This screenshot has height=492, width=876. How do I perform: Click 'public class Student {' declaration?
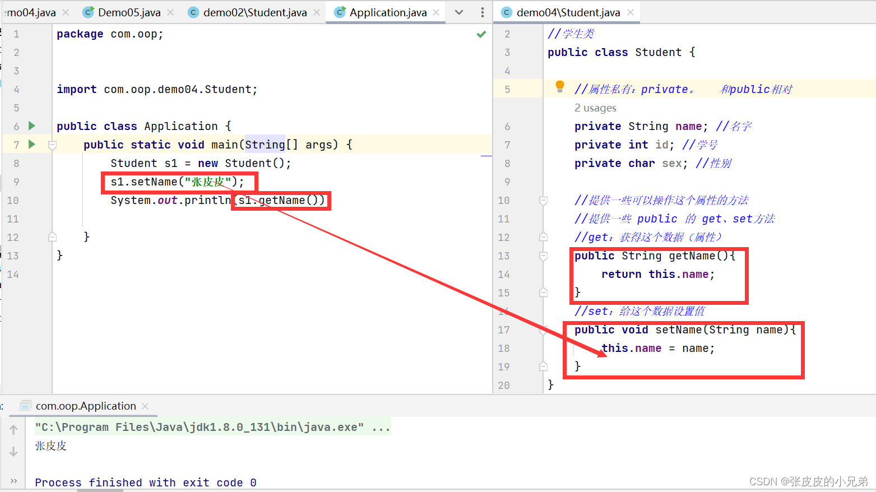click(621, 52)
